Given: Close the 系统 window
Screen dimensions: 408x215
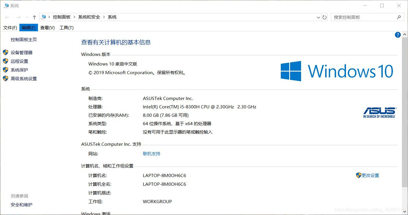Looking at the screenshot, I should coord(399,6).
